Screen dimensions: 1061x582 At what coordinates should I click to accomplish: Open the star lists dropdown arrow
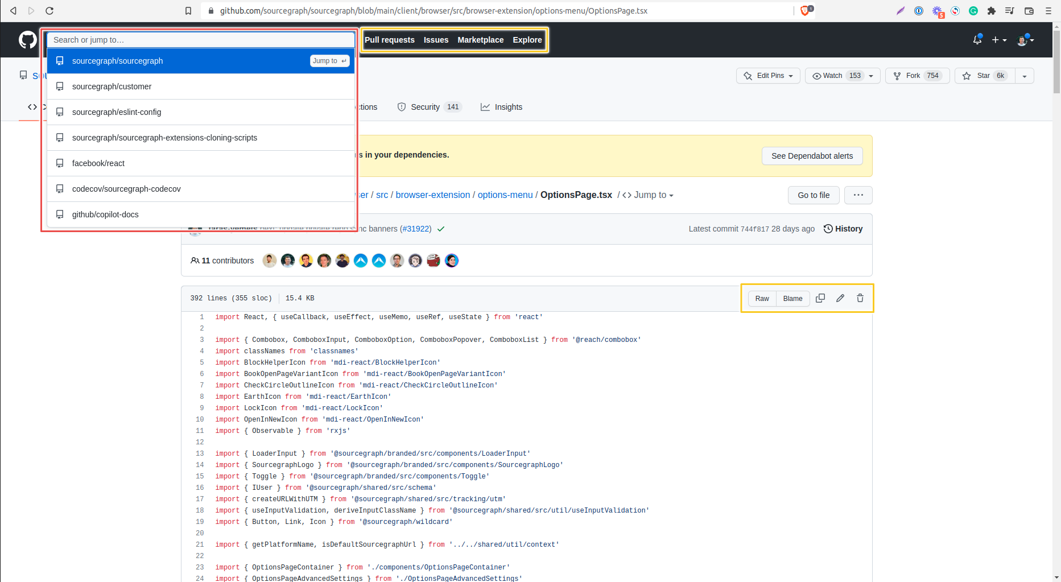1025,76
